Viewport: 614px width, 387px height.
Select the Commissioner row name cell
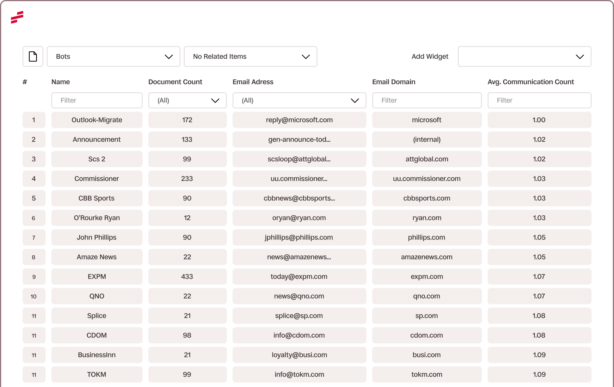point(97,179)
